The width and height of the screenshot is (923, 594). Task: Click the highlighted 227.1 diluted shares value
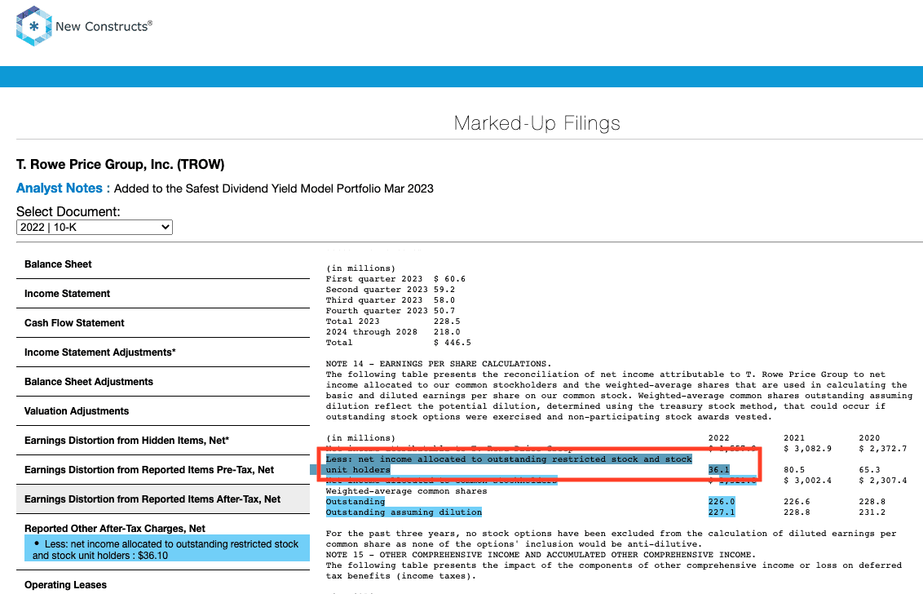click(722, 512)
